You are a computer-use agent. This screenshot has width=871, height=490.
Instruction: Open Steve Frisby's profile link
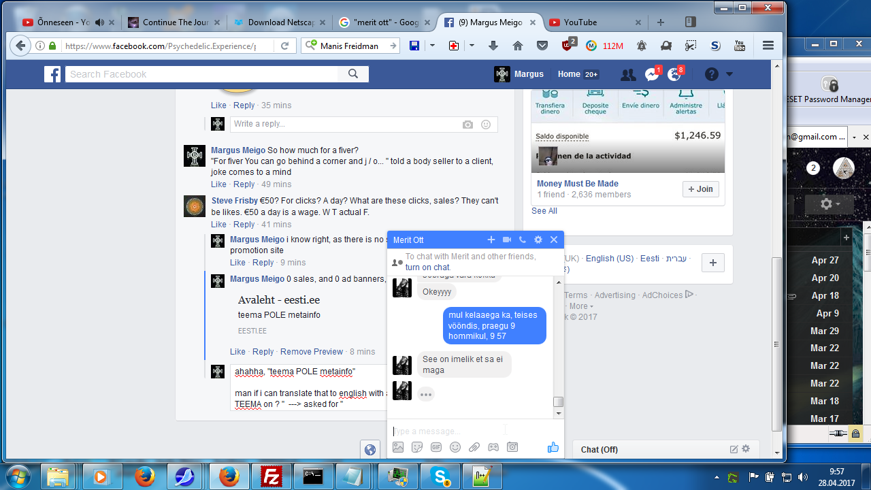(x=235, y=201)
